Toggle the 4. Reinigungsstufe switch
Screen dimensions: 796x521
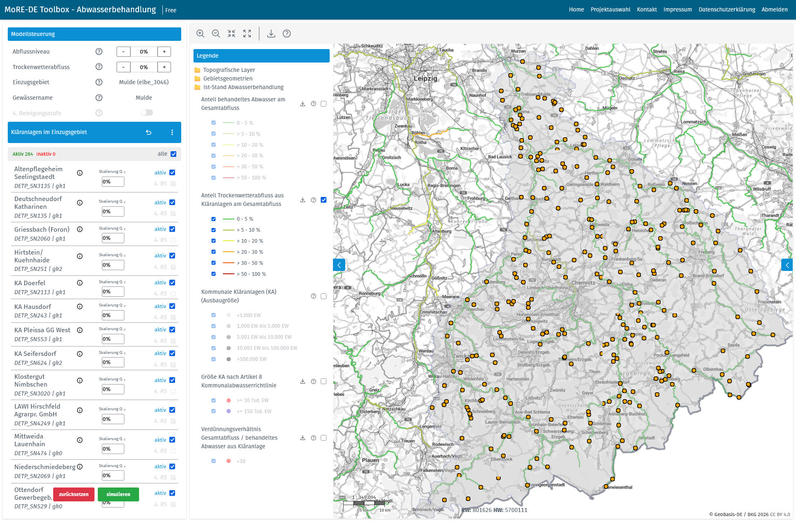click(x=146, y=113)
